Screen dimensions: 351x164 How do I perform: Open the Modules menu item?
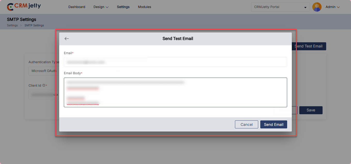click(x=144, y=7)
